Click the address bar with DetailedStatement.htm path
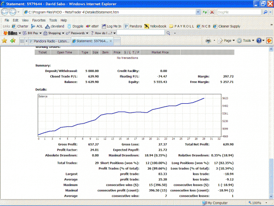Image resolution: width=274 pixels, height=206 pixels. [110, 12]
